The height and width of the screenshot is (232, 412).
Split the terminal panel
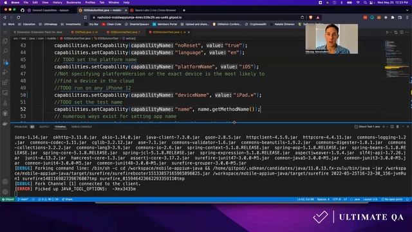point(392,126)
